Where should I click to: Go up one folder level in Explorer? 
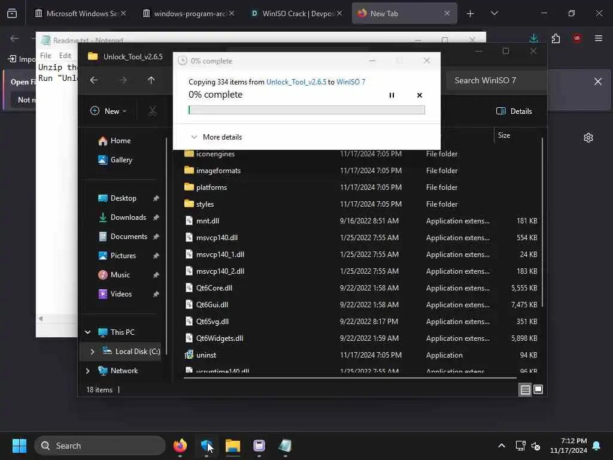pos(151,80)
